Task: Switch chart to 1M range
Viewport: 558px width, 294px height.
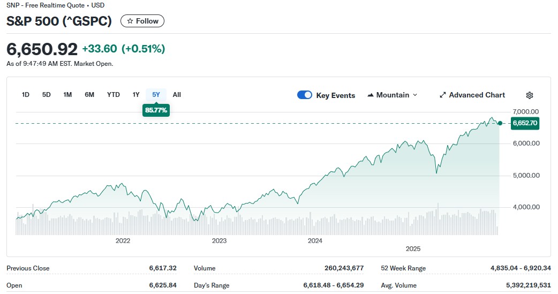Action: tap(67, 95)
